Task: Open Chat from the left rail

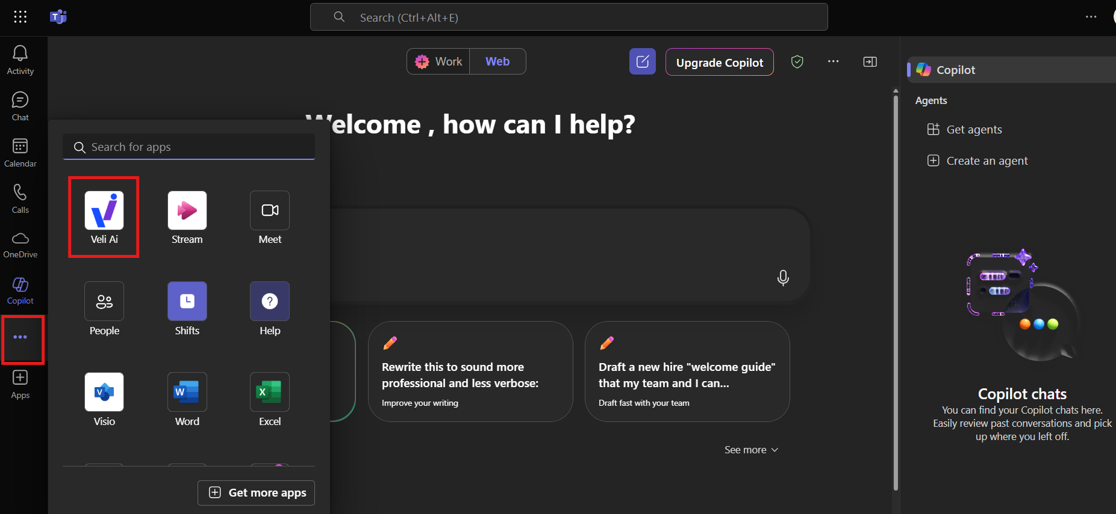Action: point(20,106)
